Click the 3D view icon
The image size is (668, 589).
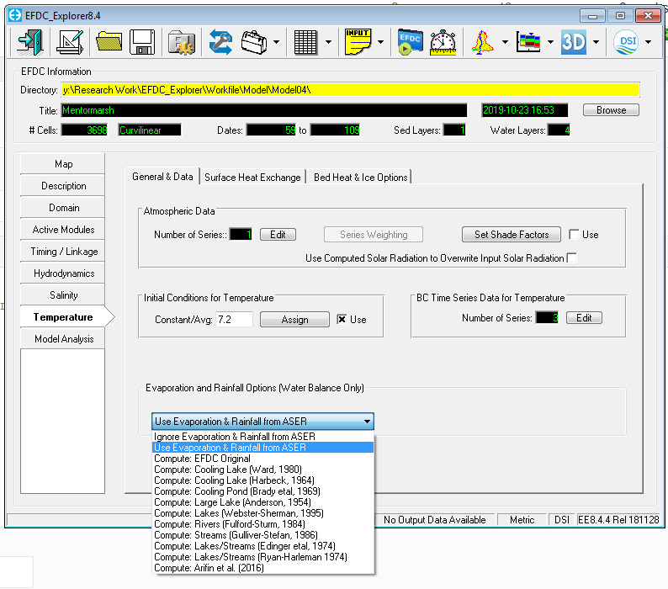574,42
